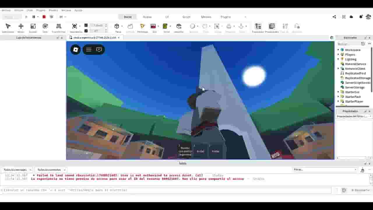
Task: Expand the StarterPlayer node
Action: pos(338,101)
